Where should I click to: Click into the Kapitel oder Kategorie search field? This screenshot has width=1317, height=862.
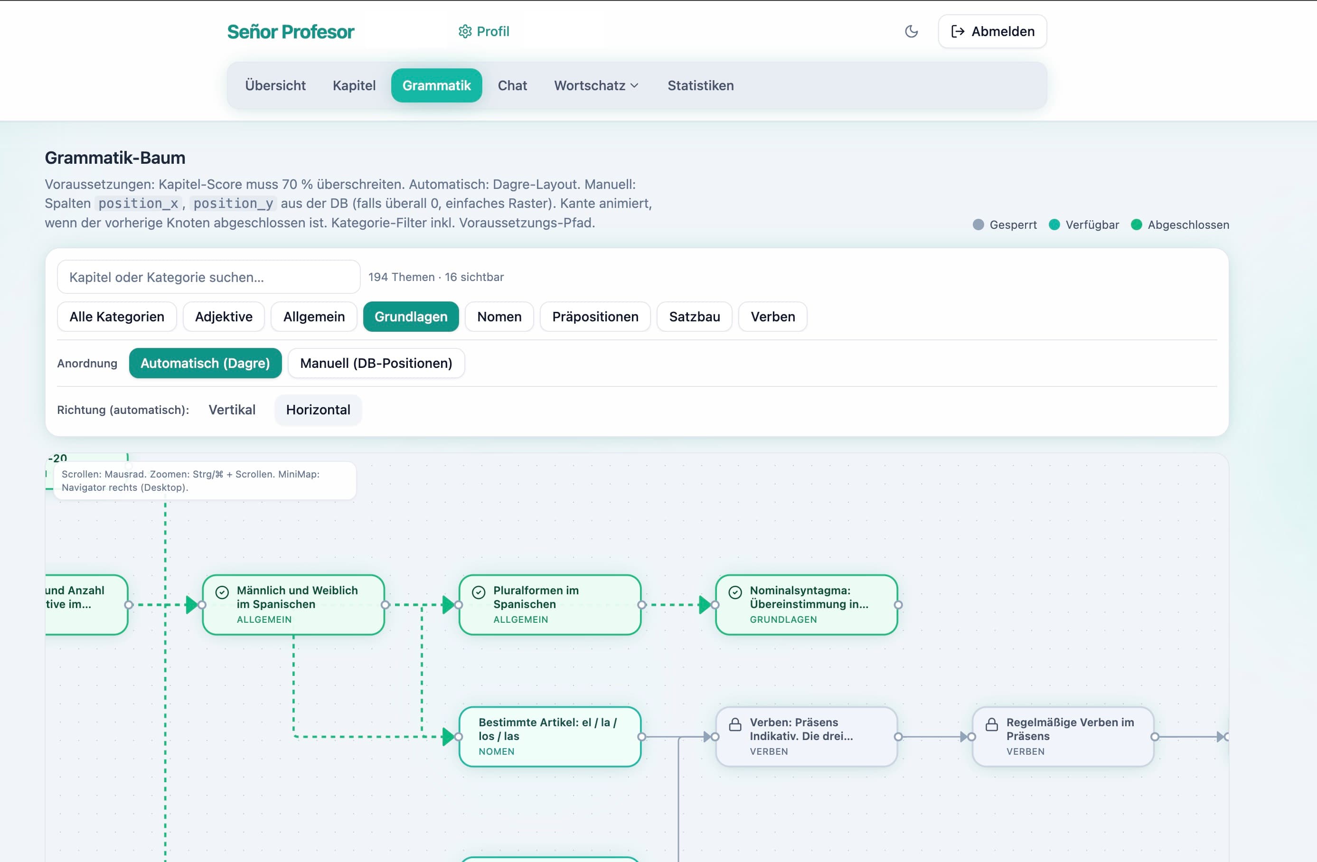click(208, 277)
